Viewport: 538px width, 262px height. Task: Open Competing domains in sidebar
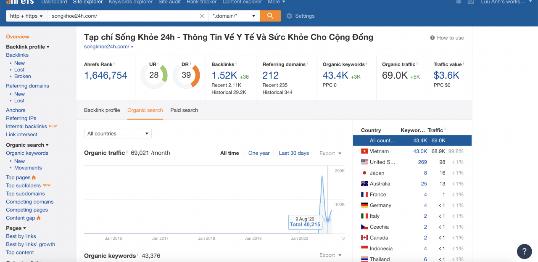(x=30, y=202)
